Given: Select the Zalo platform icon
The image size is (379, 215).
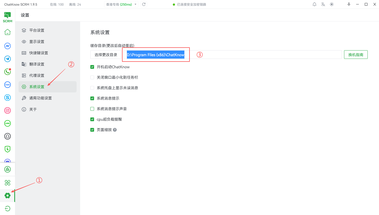Looking at the screenshot, I should (x=8, y=85).
